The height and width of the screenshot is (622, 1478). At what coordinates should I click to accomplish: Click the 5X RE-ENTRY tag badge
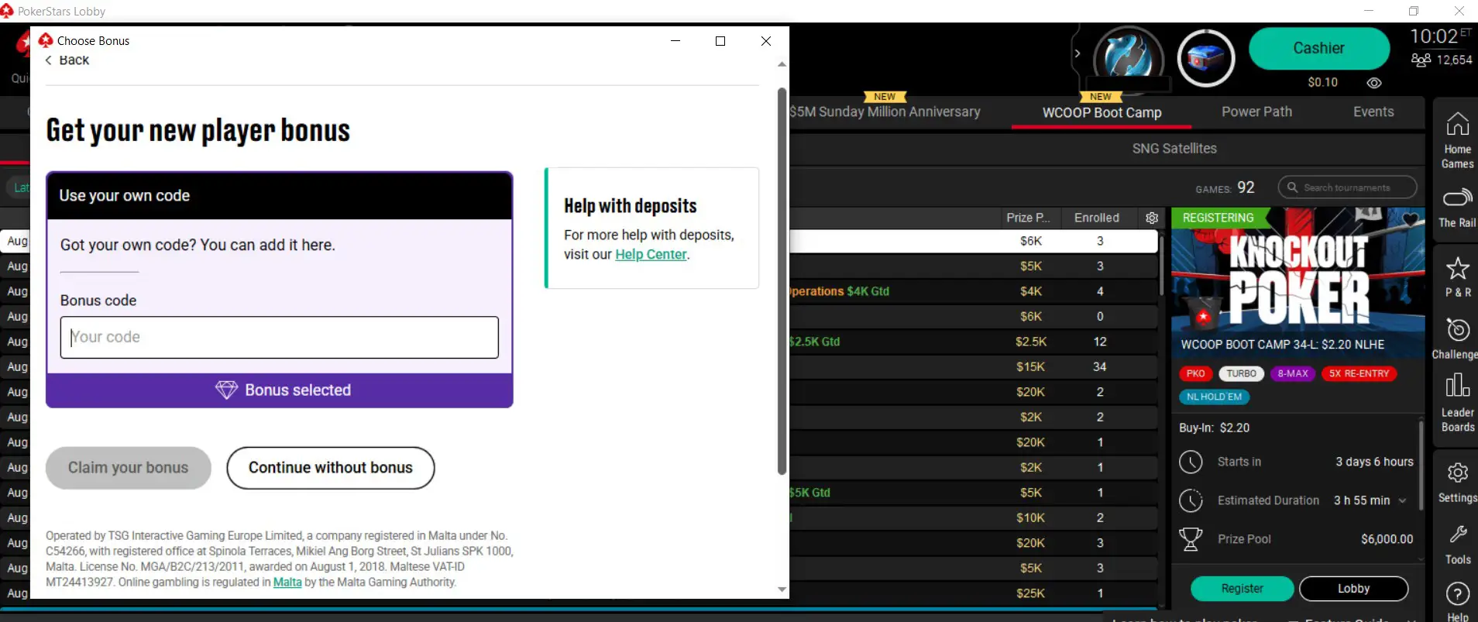(x=1359, y=373)
